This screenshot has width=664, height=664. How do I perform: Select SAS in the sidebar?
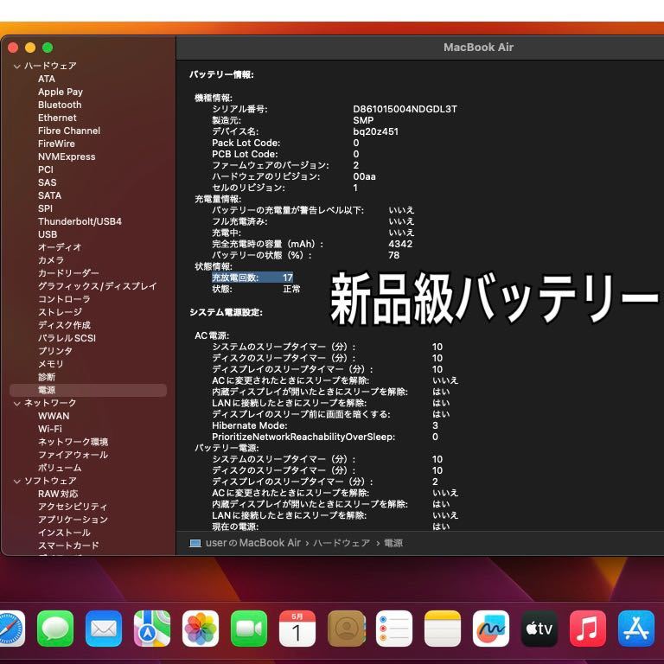47,182
